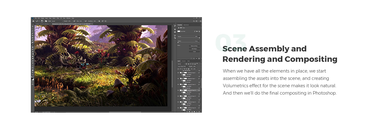Switch to the Untitled-1 document tab

pyautogui.click(x=43, y=24)
